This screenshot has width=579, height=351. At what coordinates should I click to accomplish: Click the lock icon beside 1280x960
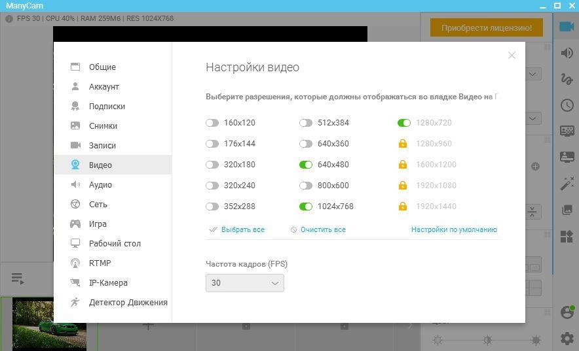403,144
